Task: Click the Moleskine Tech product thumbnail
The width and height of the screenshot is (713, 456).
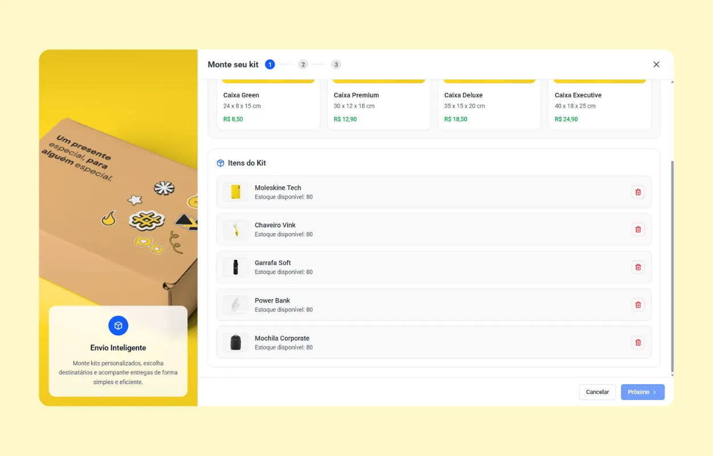Action: [236, 192]
